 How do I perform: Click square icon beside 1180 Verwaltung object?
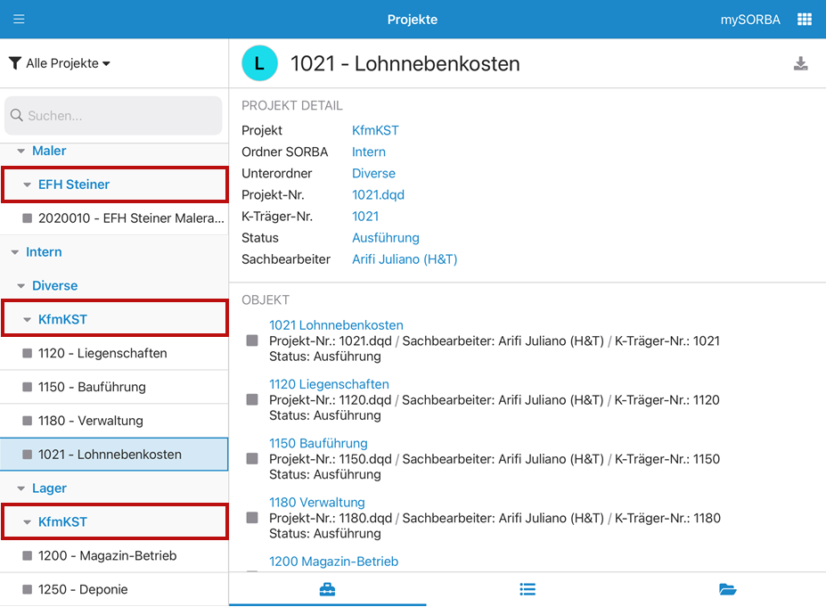252,518
